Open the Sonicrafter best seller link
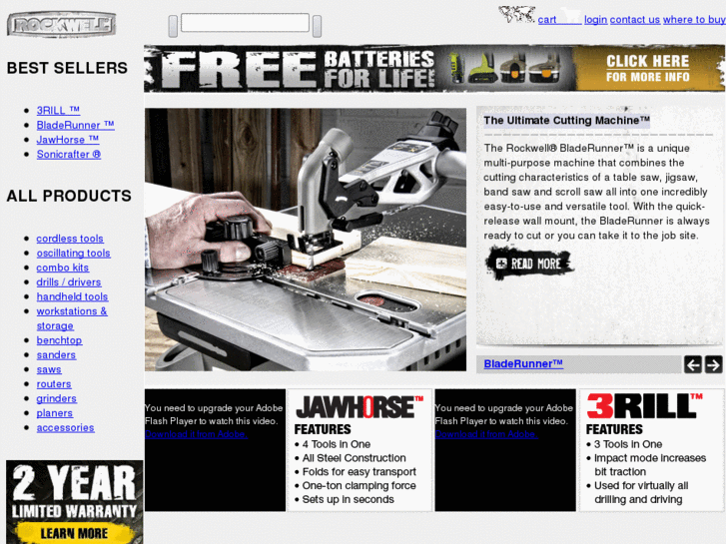 69,154
